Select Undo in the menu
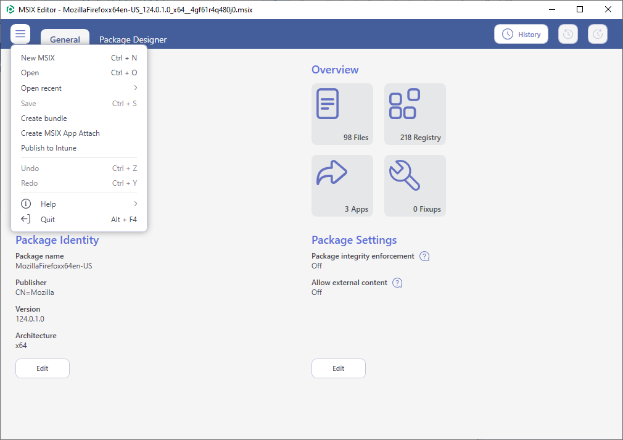Image resolution: width=623 pixels, height=440 pixels. pos(79,168)
